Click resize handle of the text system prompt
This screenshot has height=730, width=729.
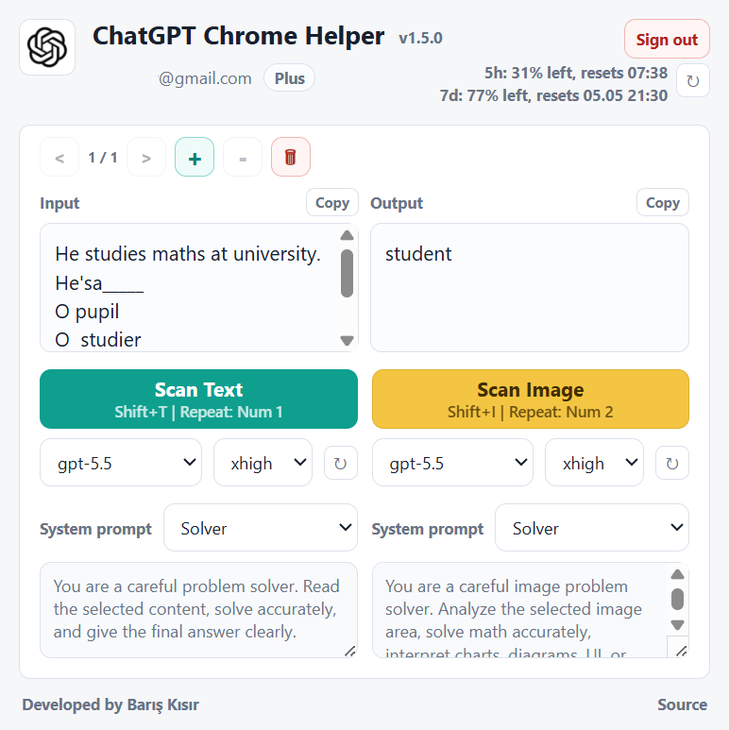point(350,651)
